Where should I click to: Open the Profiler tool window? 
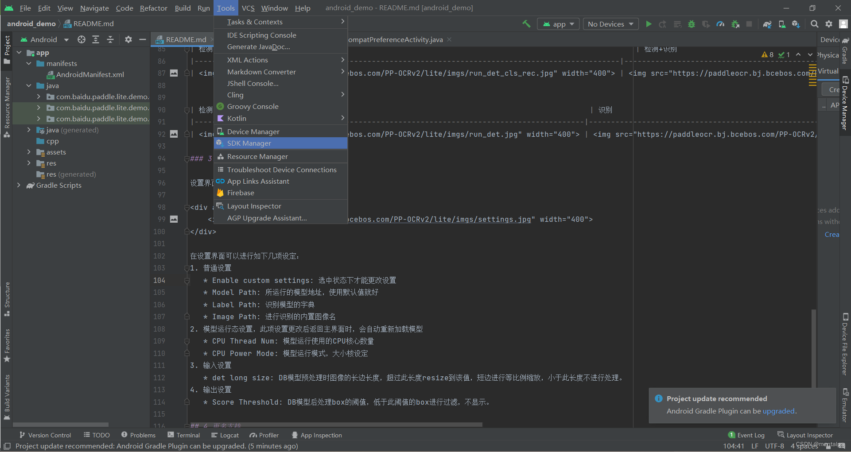click(x=264, y=435)
